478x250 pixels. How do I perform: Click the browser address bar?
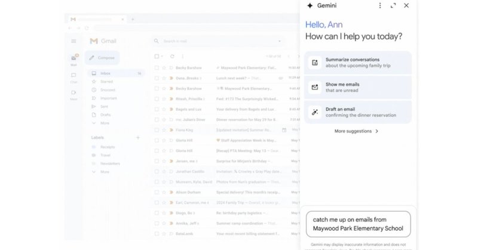pyautogui.click(x=195, y=28)
